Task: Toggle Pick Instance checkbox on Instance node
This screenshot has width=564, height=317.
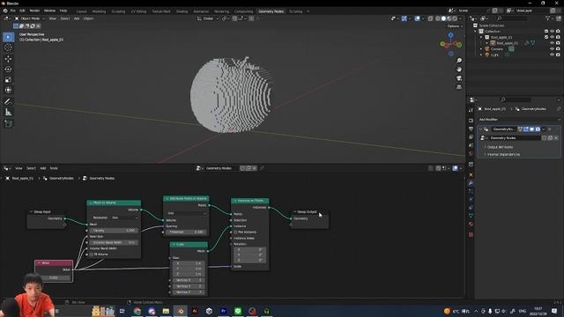Action: pos(235,232)
